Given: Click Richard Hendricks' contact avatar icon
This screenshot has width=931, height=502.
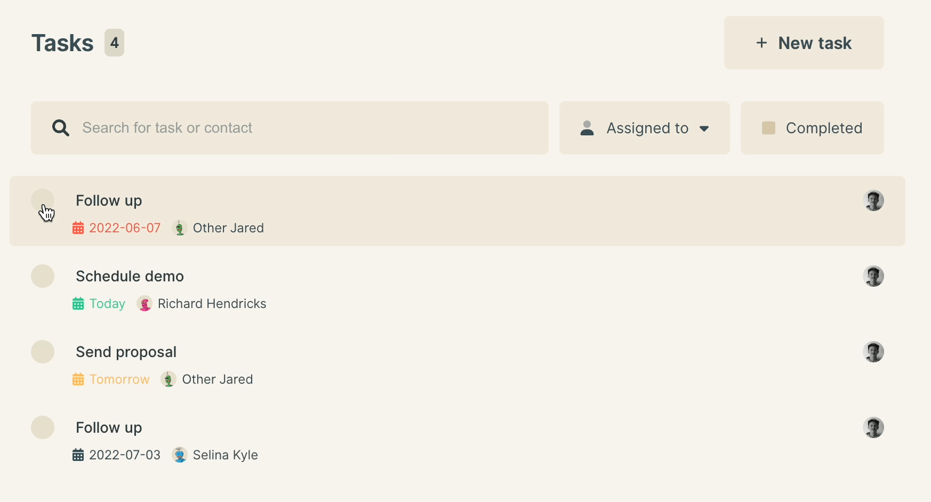Looking at the screenshot, I should 144,303.
